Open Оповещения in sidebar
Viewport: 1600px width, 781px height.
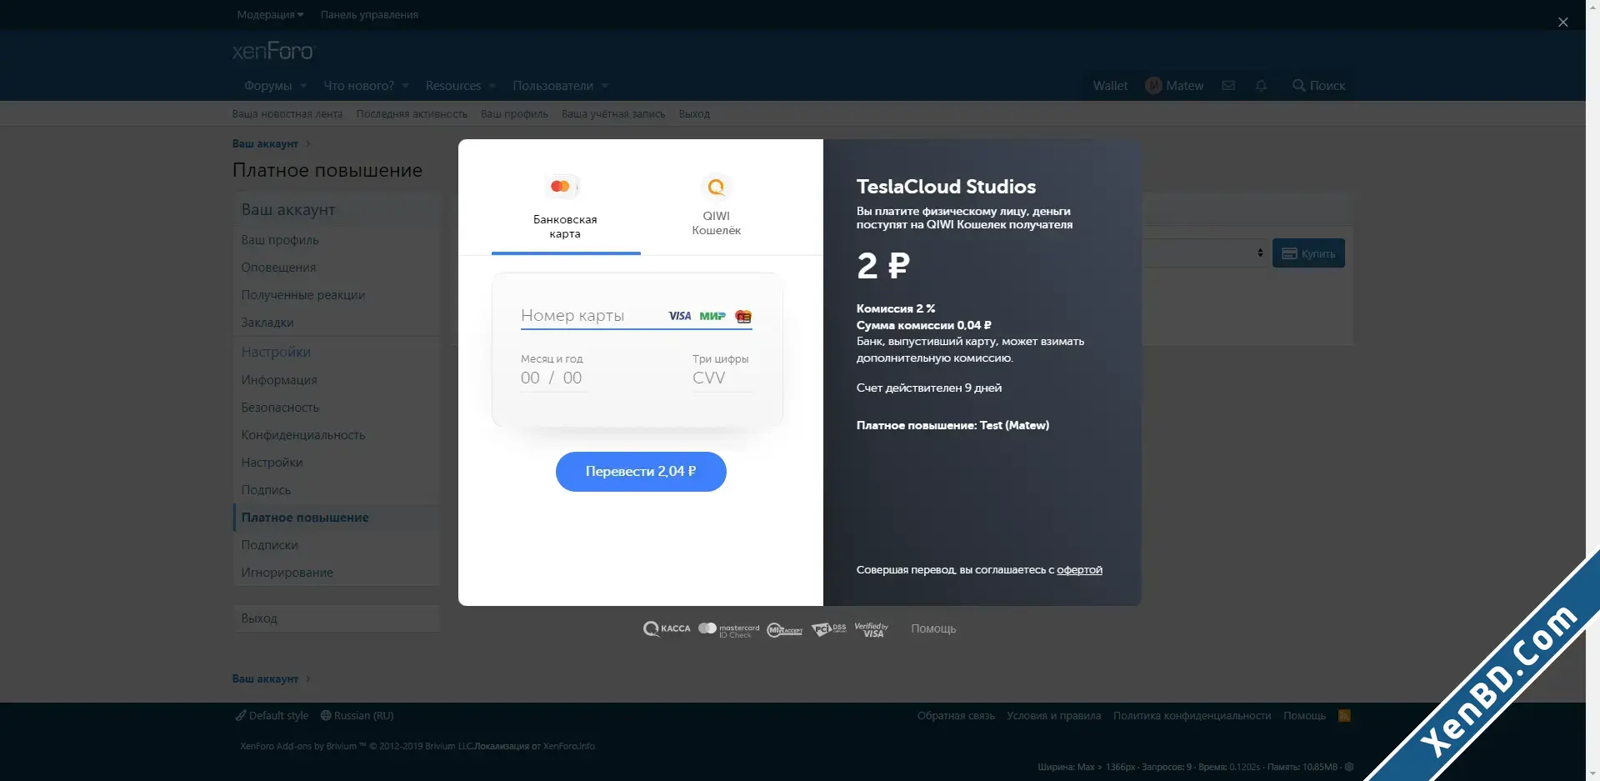tap(337, 268)
